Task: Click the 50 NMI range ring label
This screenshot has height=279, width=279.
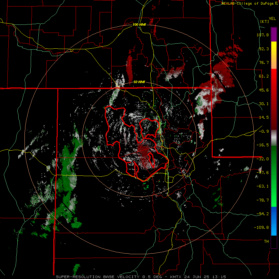Action: pyautogui.click(x=139, y=82)
